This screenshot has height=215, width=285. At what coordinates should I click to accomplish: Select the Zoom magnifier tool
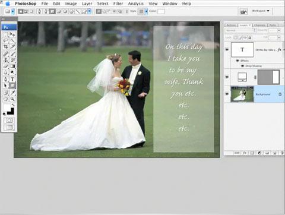point(12,99)
